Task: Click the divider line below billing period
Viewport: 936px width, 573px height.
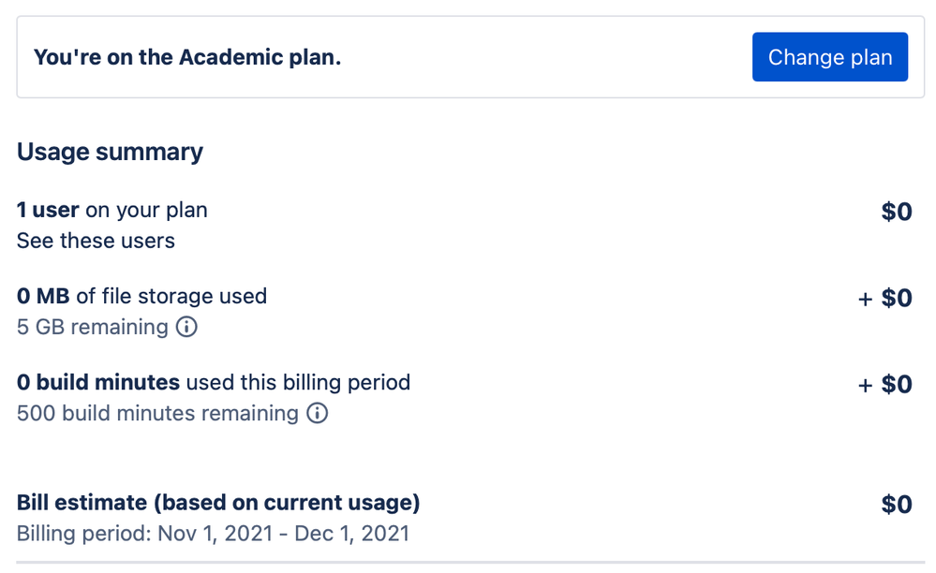Action: pyautogui.click(x=468, y=563)
